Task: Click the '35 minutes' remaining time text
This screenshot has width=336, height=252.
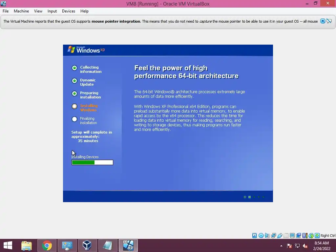Action: (88, 141)
